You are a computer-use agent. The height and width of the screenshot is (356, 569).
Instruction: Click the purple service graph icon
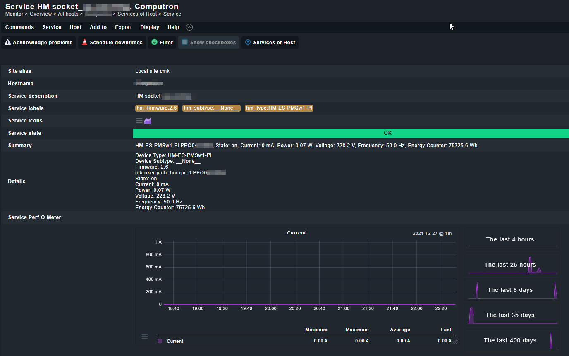[148, 121]
